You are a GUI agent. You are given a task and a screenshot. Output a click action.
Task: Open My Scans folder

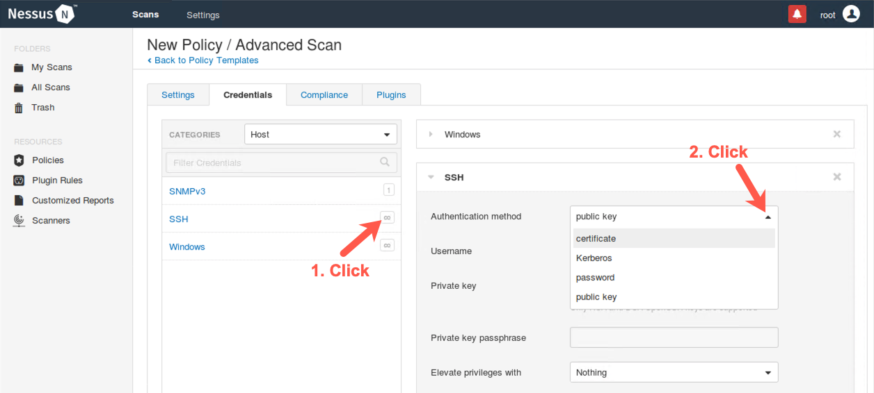[x=51, y=67]
